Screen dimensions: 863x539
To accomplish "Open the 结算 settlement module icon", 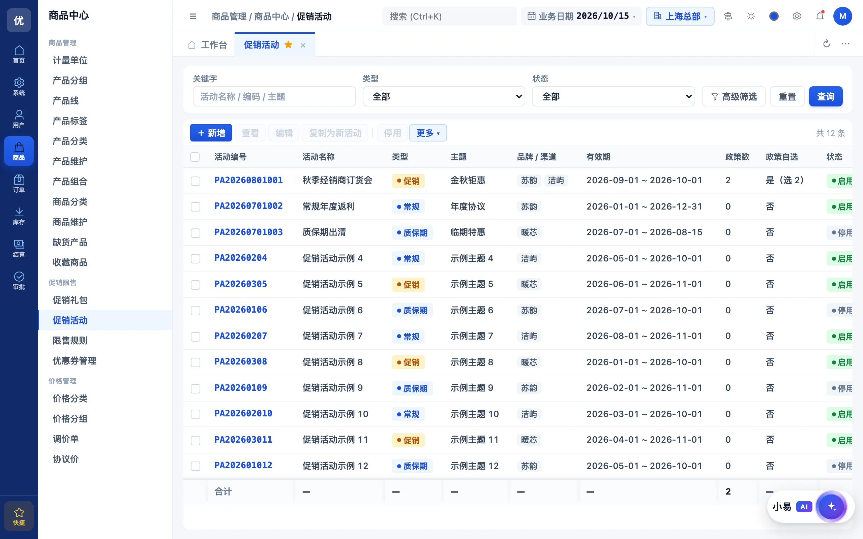I will point(19,248).
